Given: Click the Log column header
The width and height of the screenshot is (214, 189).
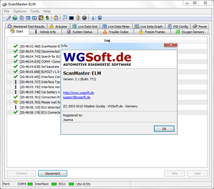Looking at the screenshot, I should pos(107,40).
